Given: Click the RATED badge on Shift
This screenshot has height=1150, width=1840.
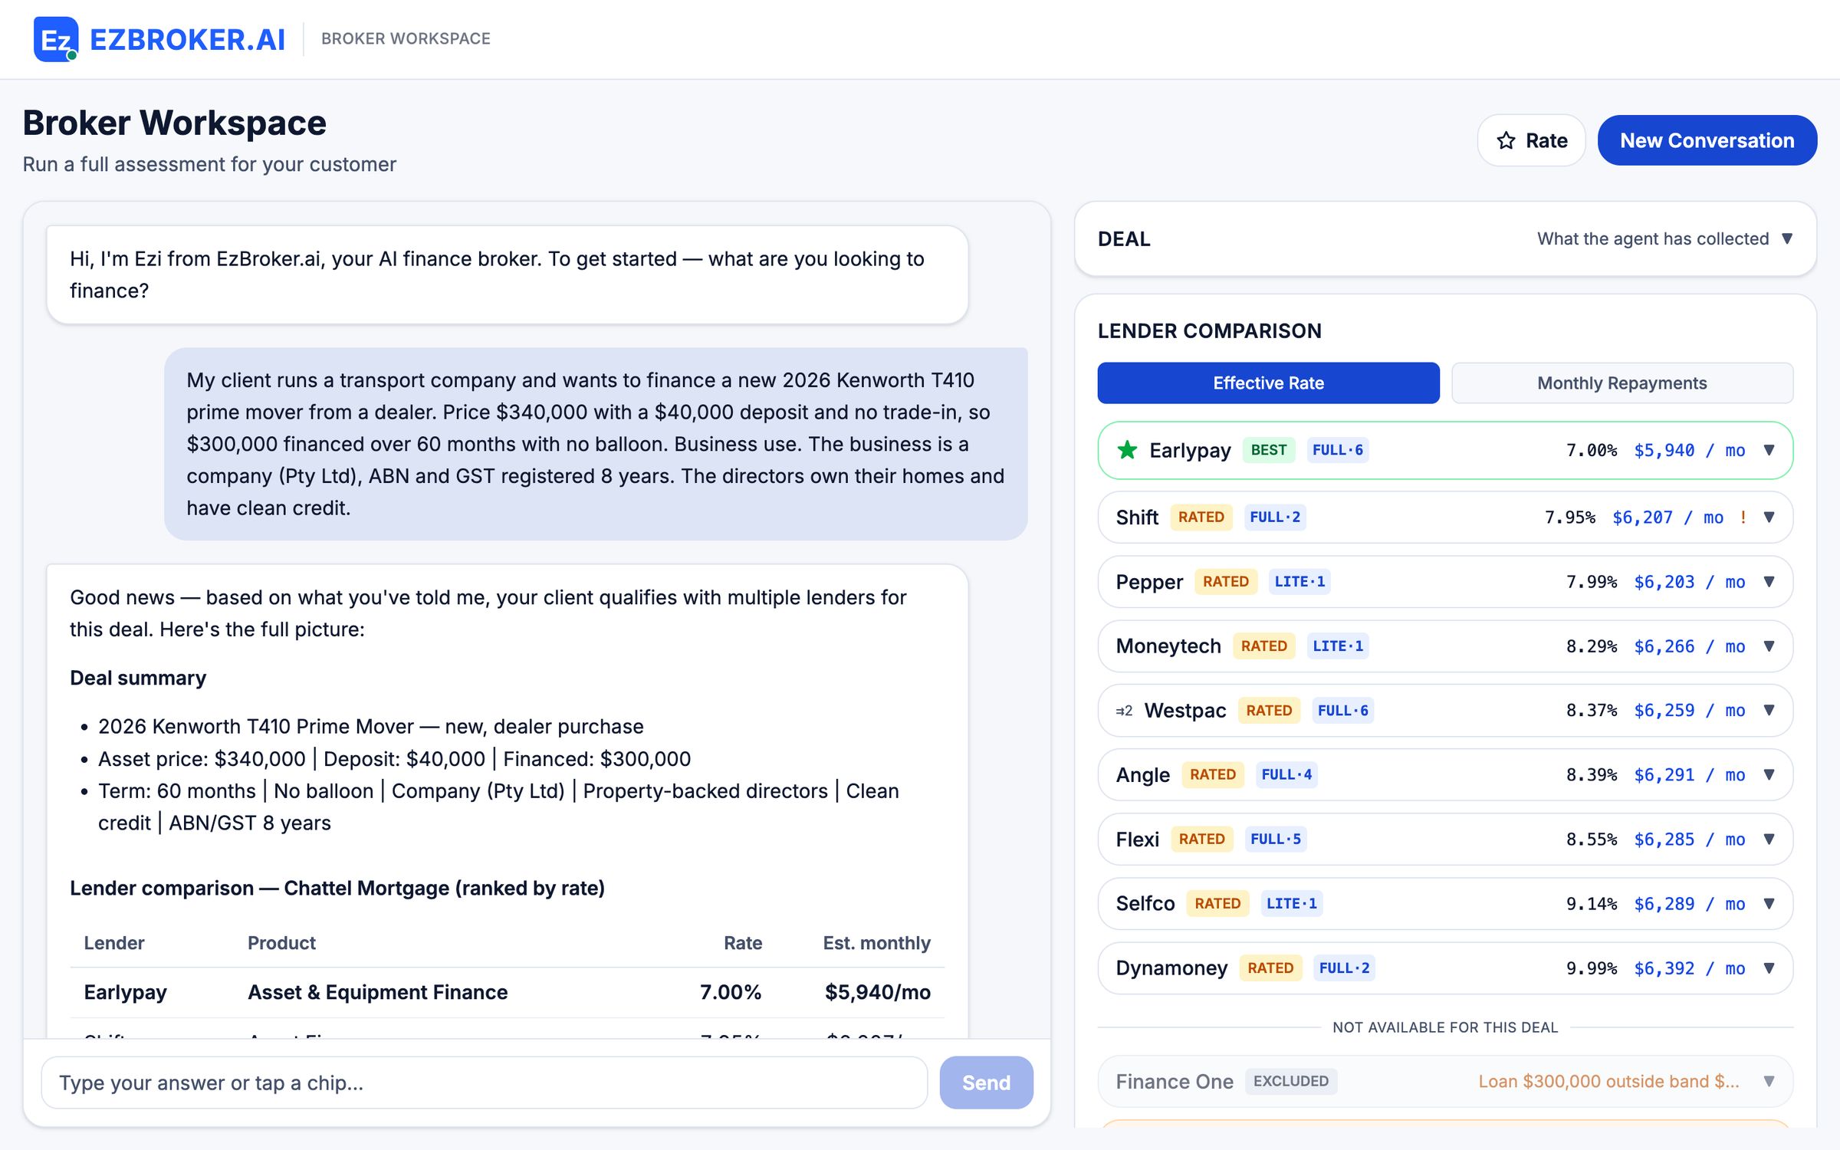Looking at the screenshot, I should (1201, 517).
